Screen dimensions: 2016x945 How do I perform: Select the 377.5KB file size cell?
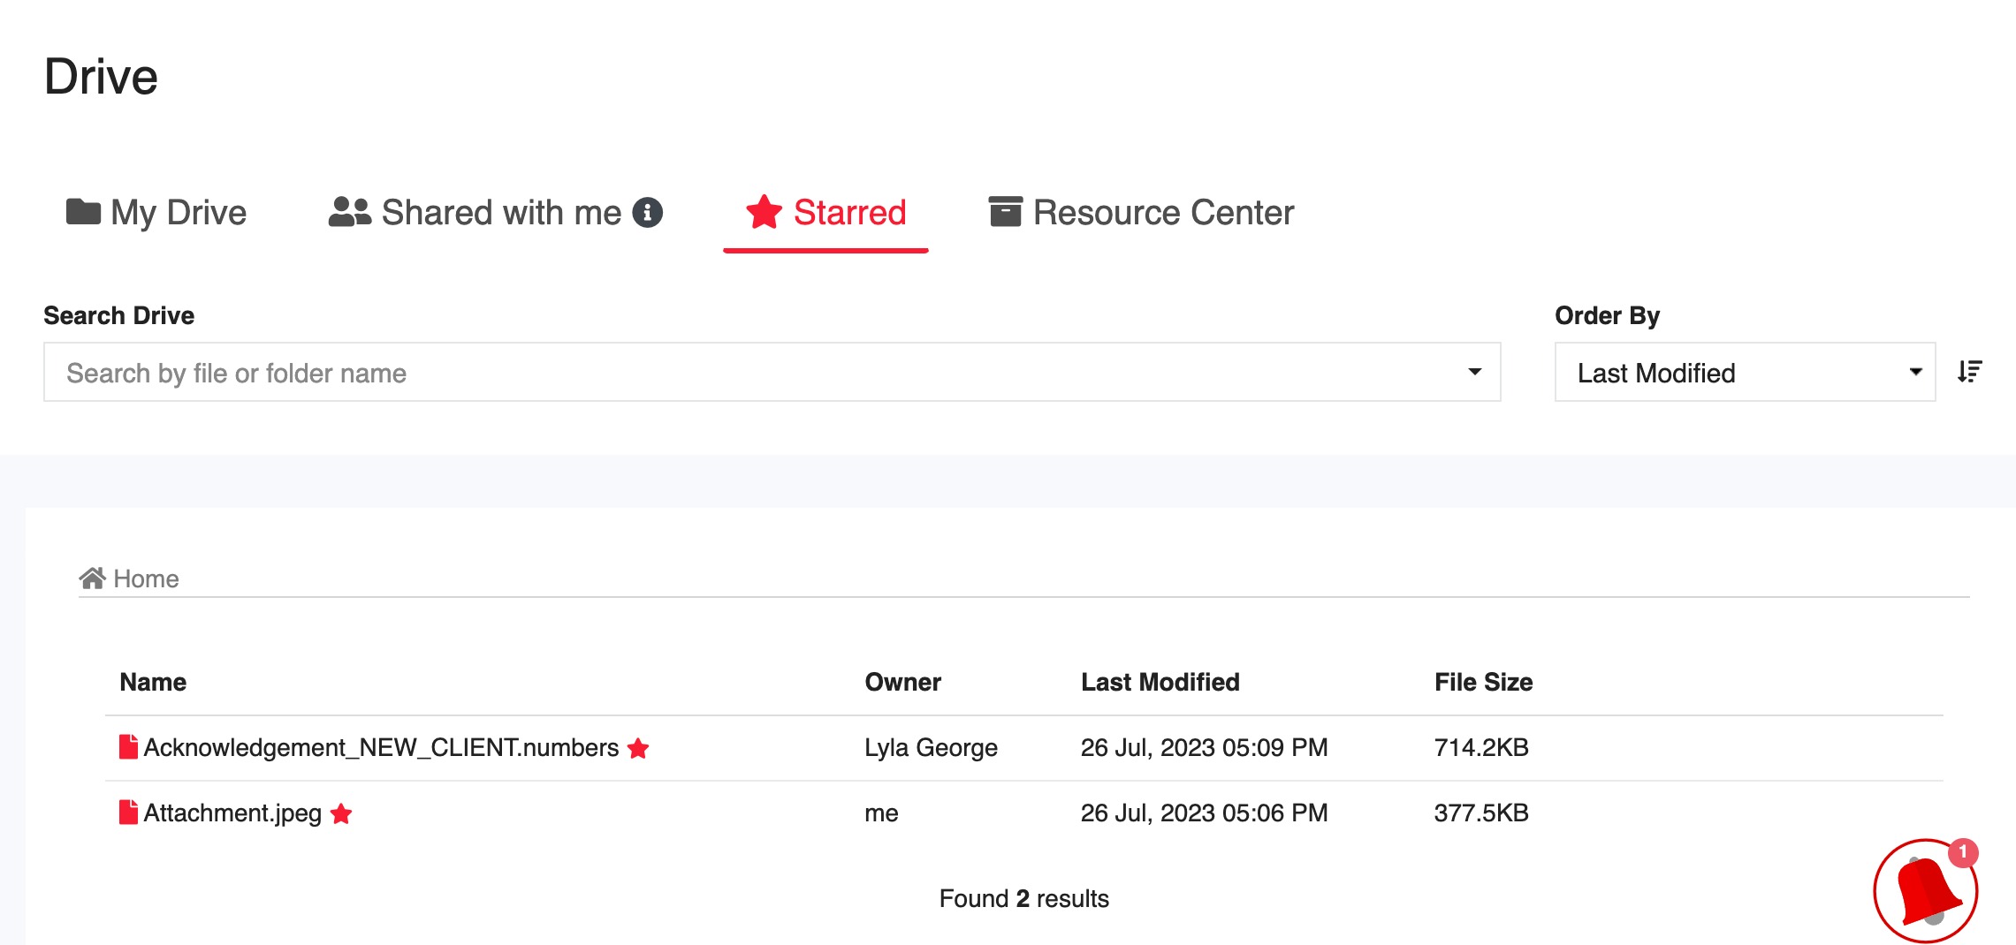[x=1481, y=813]
